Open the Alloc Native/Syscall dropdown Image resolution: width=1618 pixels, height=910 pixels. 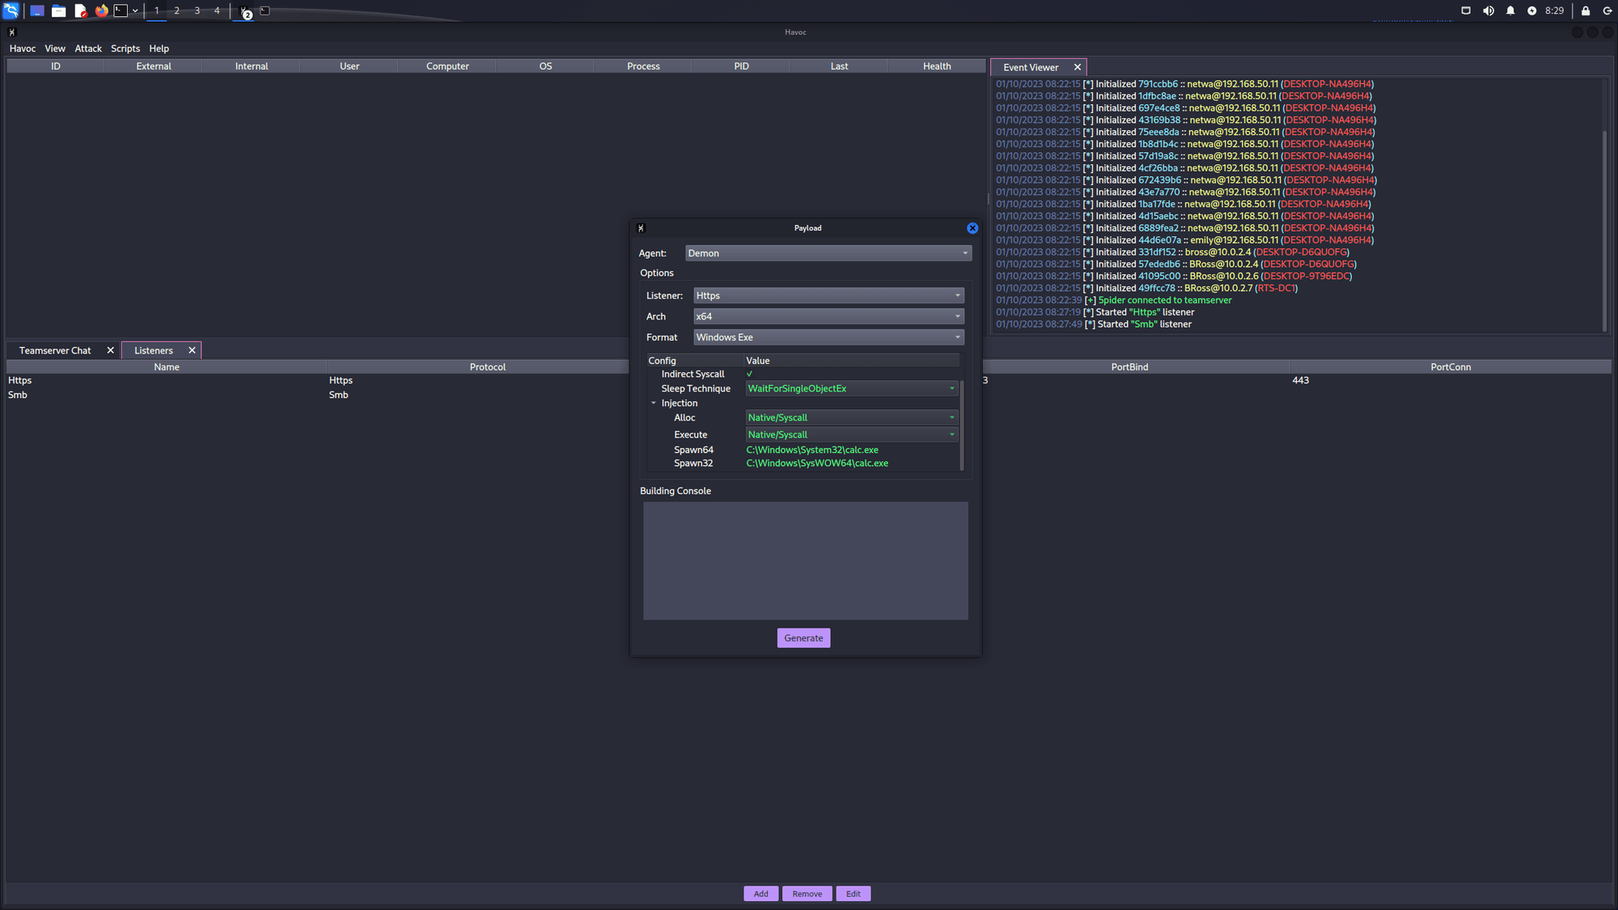851,417
